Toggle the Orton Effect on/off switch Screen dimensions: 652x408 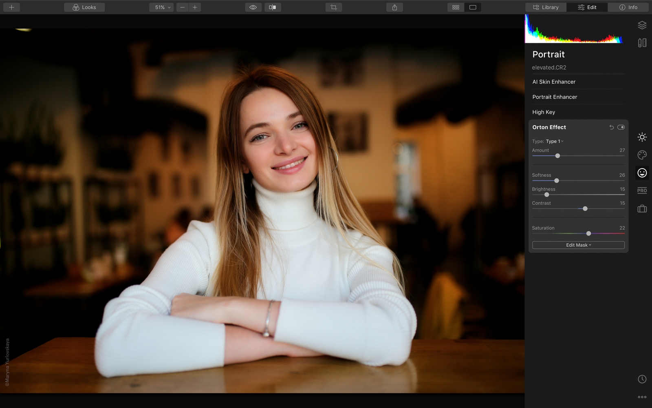(621, 127)
